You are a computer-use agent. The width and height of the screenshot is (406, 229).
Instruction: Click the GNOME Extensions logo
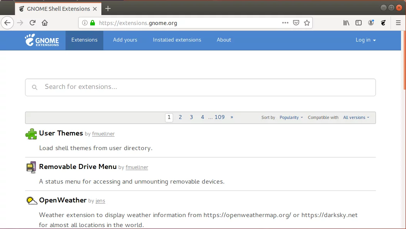[x=42, y=40]
